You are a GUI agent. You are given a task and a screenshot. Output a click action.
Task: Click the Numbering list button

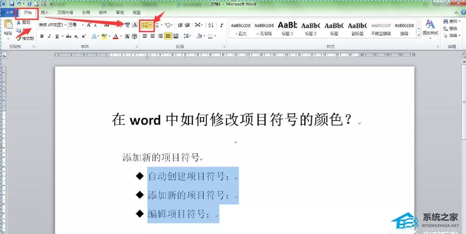(x=157, y=26)
